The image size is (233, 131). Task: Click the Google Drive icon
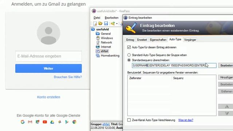[52, 122]
